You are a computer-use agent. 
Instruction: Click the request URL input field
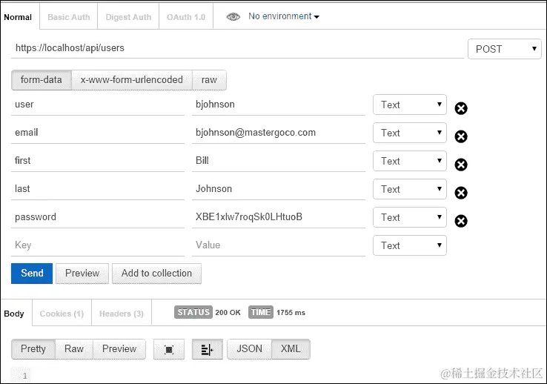[x=237, y=48]
